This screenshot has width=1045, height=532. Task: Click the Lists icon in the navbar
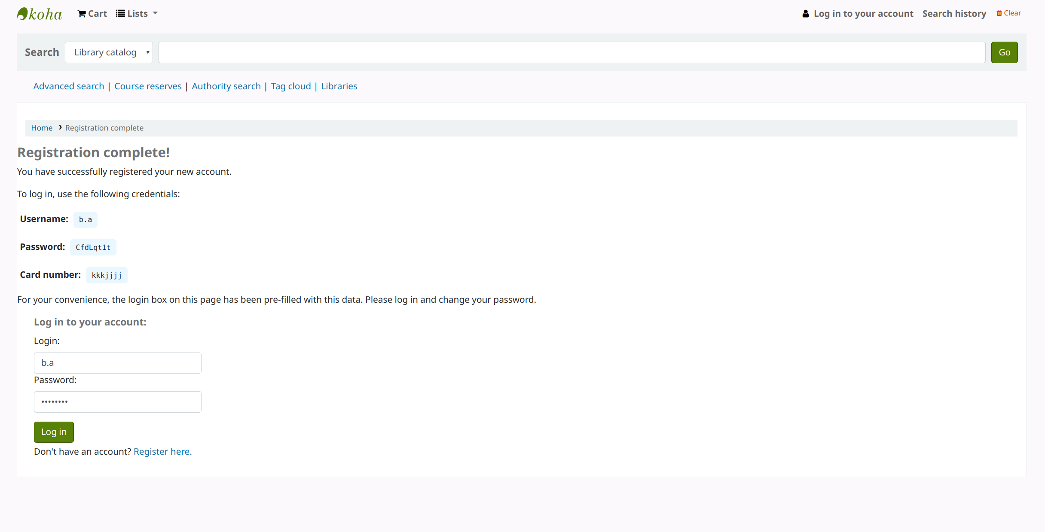120,14
